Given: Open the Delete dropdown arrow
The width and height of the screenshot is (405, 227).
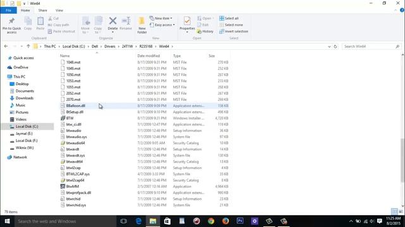Looking at the screenshot, I should click(x=113, y=32).
